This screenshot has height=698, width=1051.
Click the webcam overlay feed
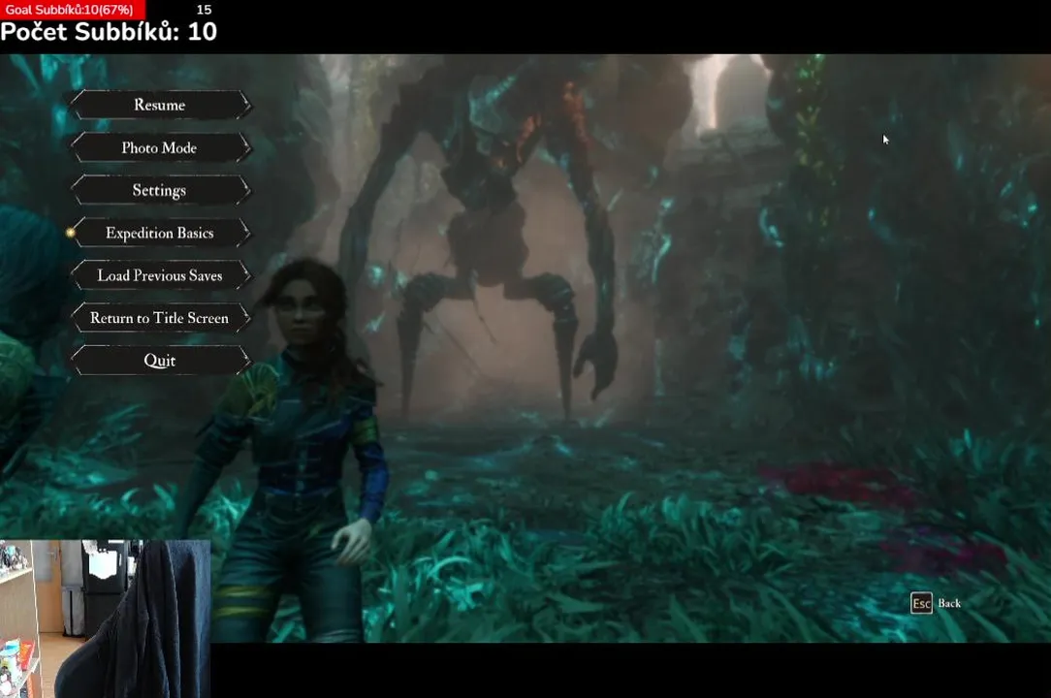pyautogui.click(x=106, y=619)
